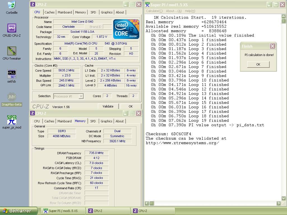Open Memory tab in top CPU-Z
This screenshot has width=287, height=215.
(80, 12)
